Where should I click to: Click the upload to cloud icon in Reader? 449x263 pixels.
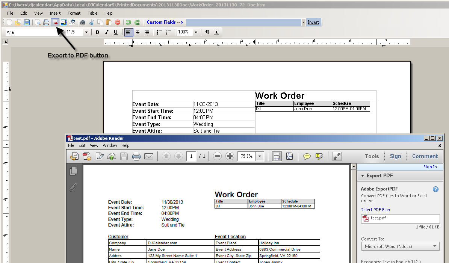(111, 156)
